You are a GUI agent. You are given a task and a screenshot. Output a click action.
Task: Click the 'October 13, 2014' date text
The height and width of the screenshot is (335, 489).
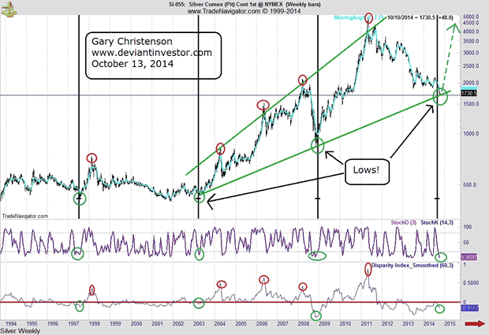(133, 64)
